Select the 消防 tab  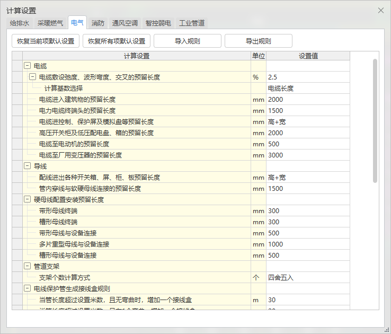[97, 23]
